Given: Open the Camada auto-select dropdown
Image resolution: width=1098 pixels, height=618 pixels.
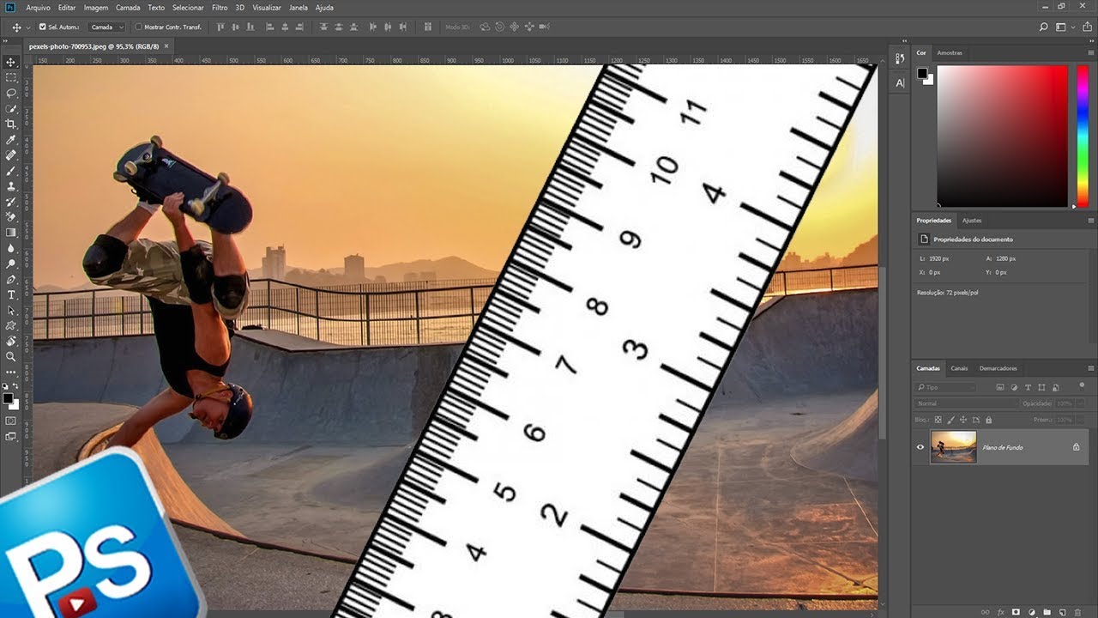Looking at the screenshot, I should pos(106,27).
